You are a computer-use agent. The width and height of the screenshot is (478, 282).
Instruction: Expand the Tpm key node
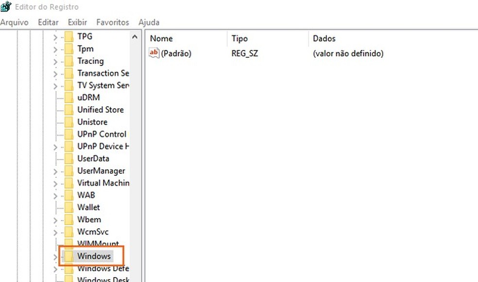55,49
